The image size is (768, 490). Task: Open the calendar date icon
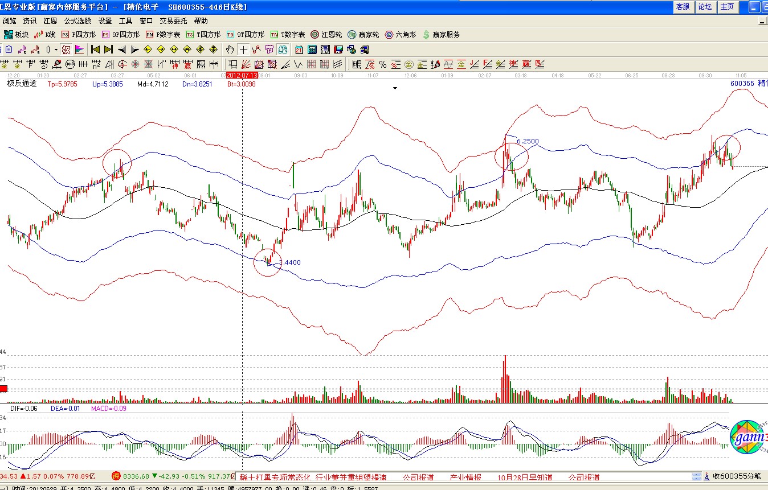[x=299, y=50]
